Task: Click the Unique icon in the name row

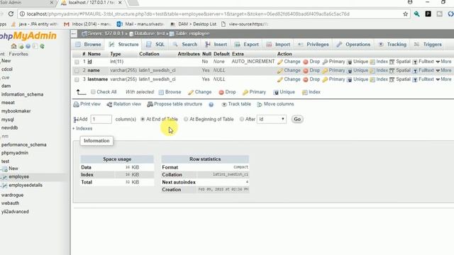Action: tap(350, 71)
